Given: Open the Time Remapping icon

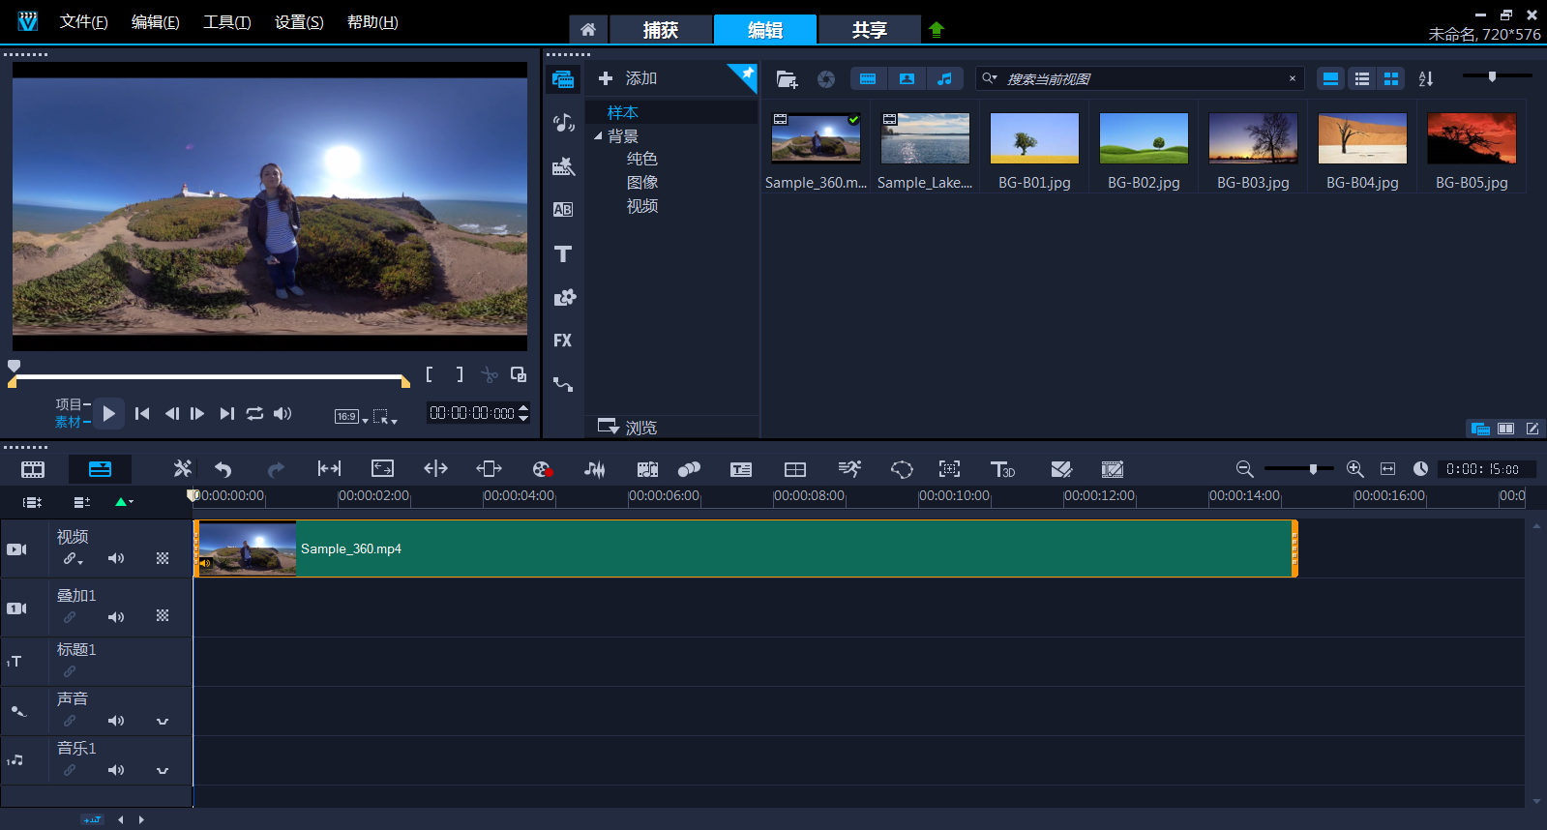Looking at the screenshot, I should tap(849, 469).
